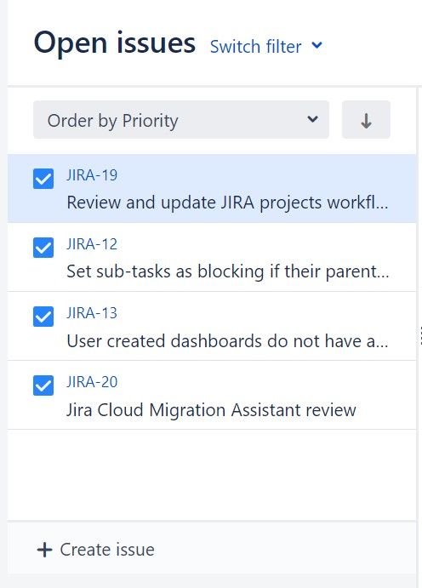Open the JIRA-20 issue key link

click(92, 382)
